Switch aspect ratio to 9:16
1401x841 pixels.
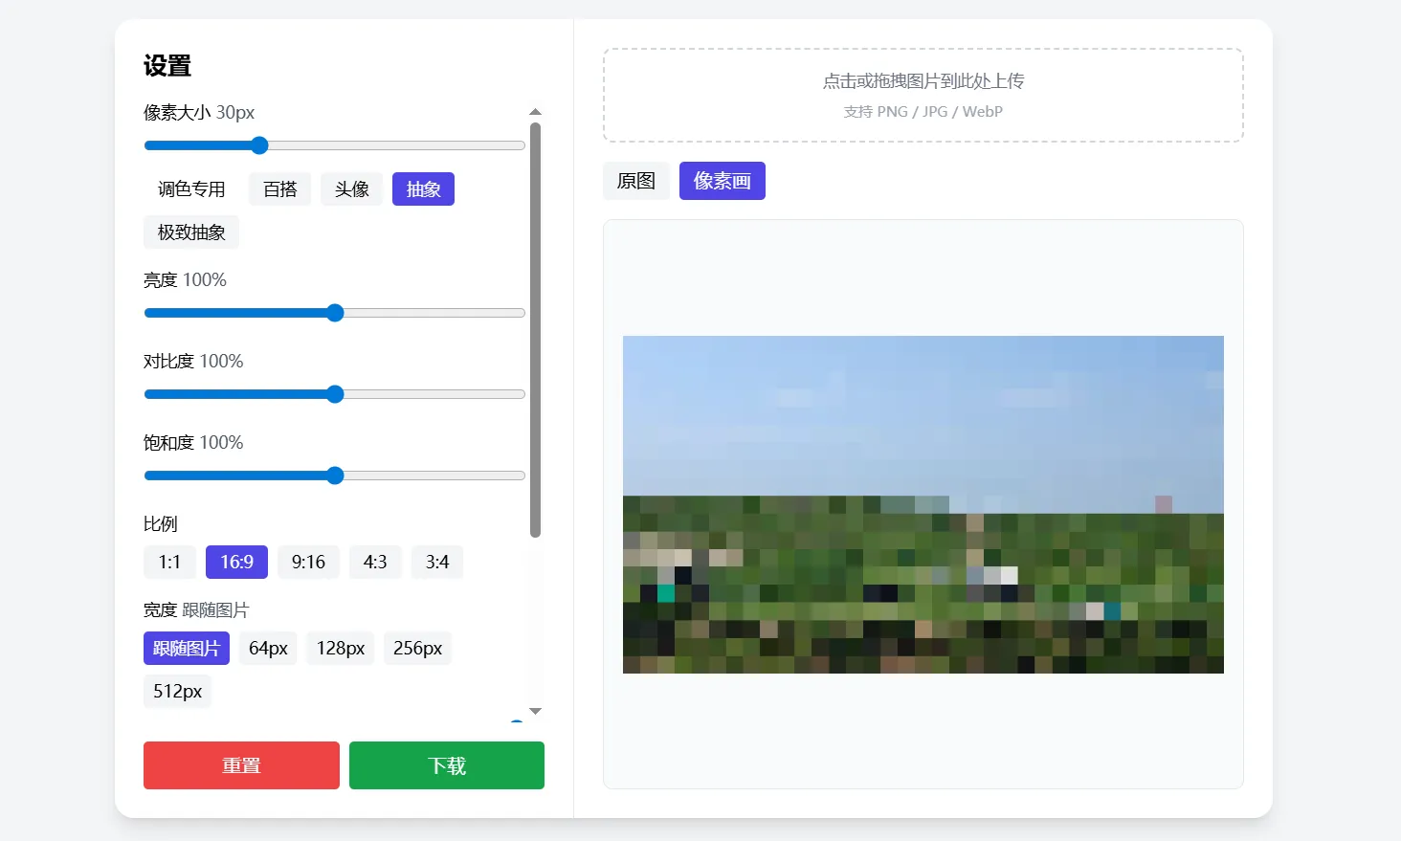[x=308, y=562]
